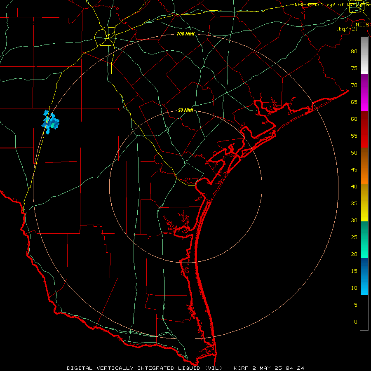Click the scale value 75
Viewport: 371px width, 371px height.
click(354, 68)
